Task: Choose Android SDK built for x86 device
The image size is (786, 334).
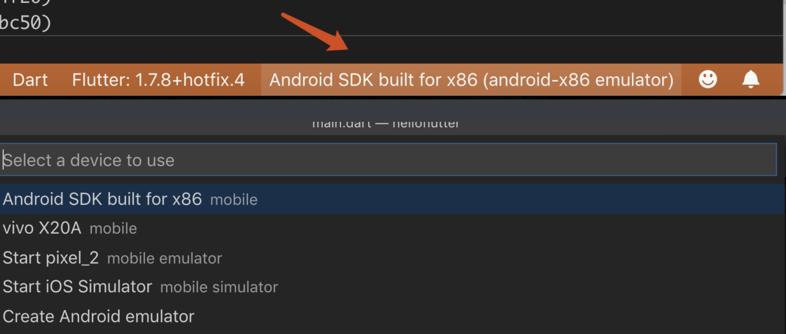Action: 102,199
